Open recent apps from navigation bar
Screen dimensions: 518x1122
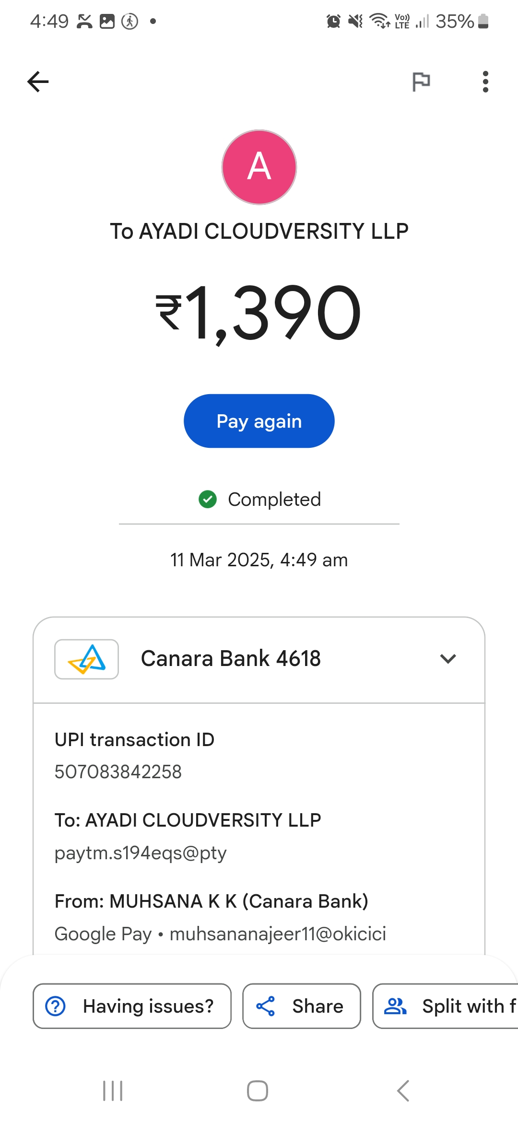(x=113, y=1091)
